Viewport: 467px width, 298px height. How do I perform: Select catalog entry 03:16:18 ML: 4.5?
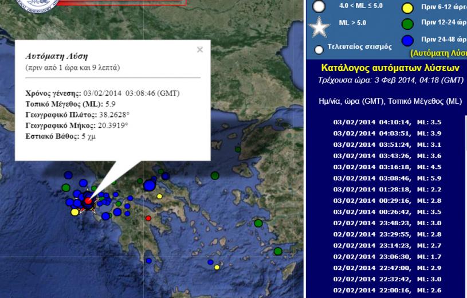(x=387, y=167)
